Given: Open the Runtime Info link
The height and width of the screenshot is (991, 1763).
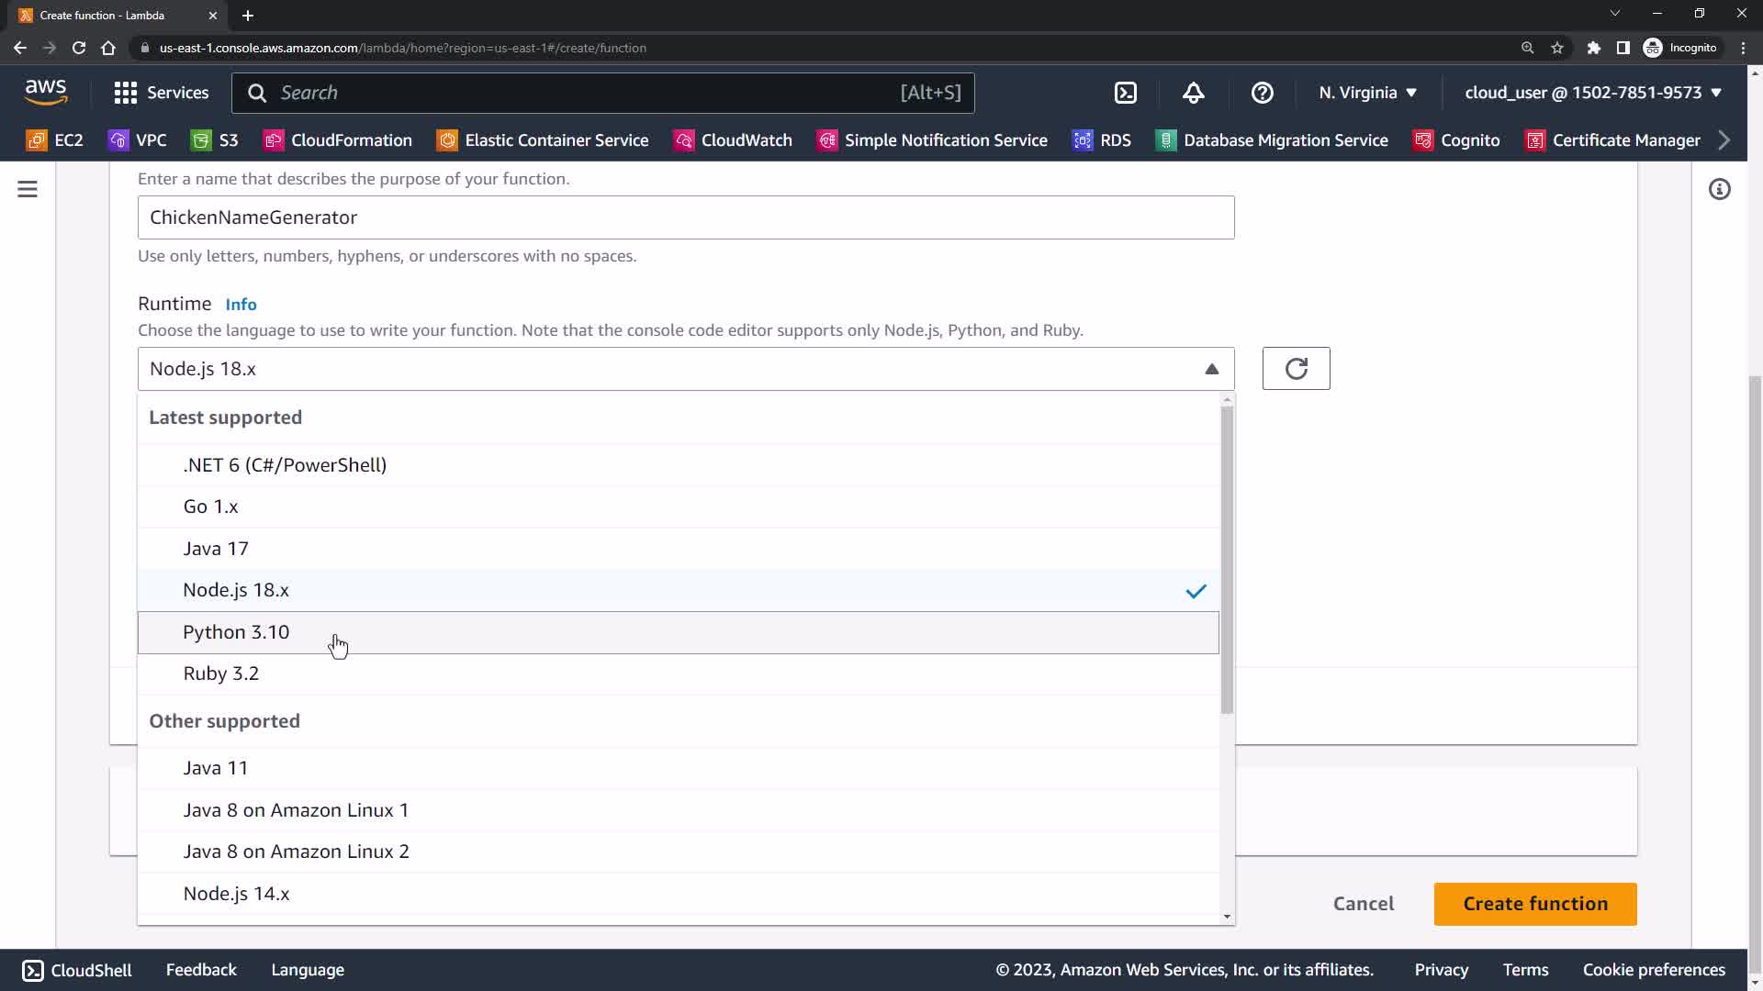Looking at the screenshot, I should pos(241,305).
